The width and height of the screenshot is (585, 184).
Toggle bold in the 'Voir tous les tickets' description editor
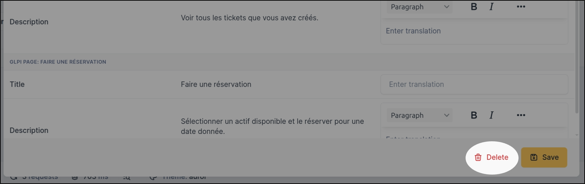[x=474, y=7]
